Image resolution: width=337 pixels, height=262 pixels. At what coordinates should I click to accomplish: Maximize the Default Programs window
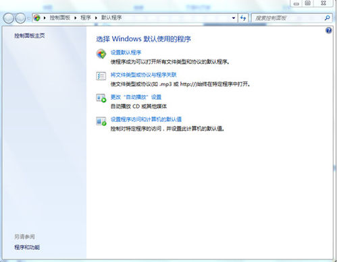[308, 3]
